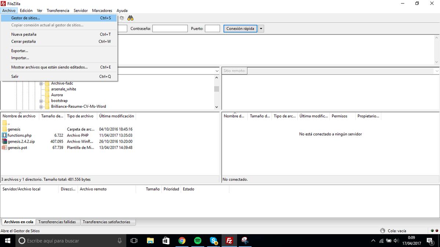Click the functions.php file icon
Screen dimensions: 440x247
(x=4, y=135)
